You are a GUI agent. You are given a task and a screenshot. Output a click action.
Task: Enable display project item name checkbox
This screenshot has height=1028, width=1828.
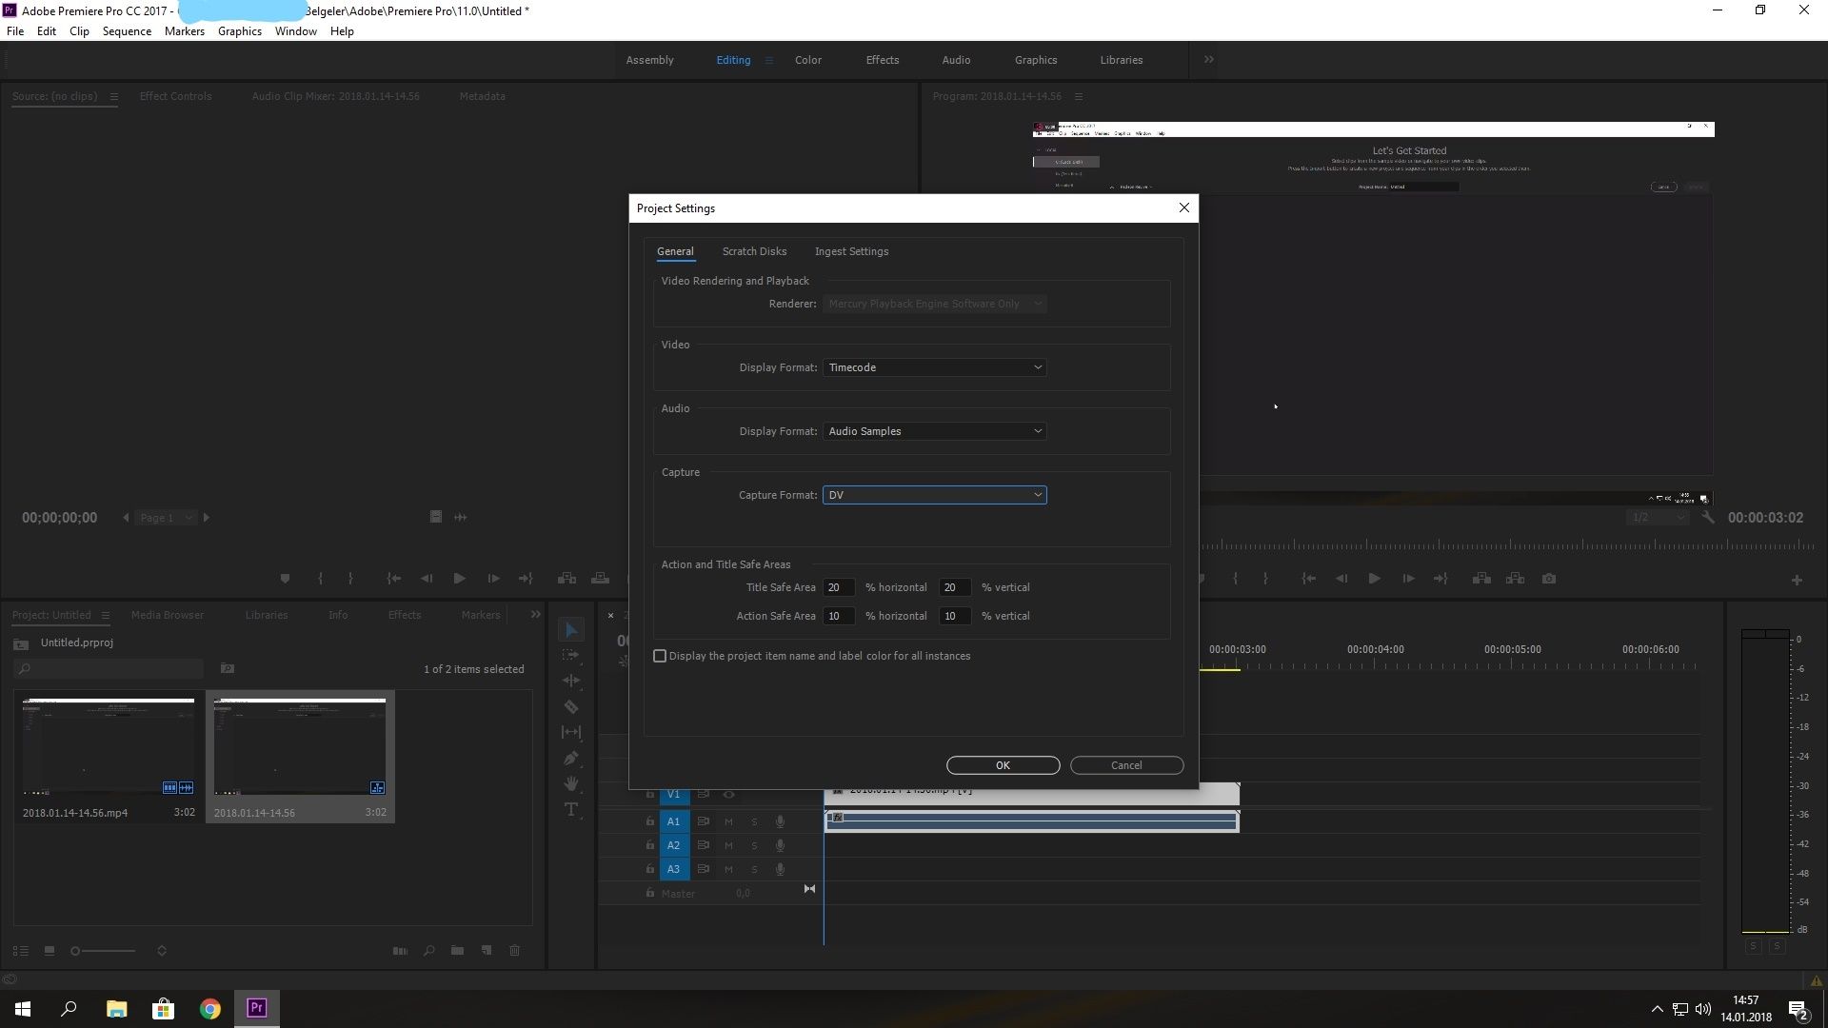(x=660, y=656)
